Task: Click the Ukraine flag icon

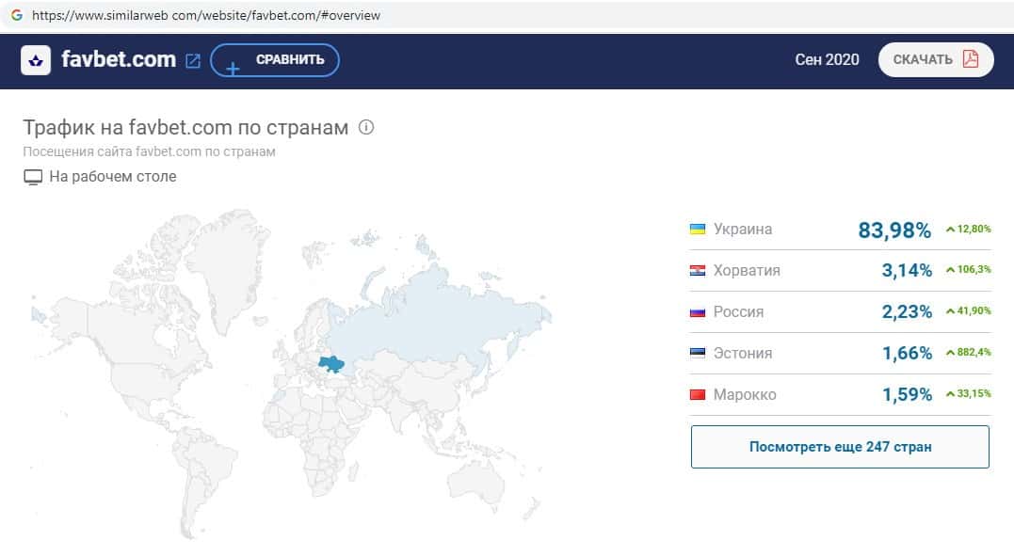Action: (x=697, y=229)
